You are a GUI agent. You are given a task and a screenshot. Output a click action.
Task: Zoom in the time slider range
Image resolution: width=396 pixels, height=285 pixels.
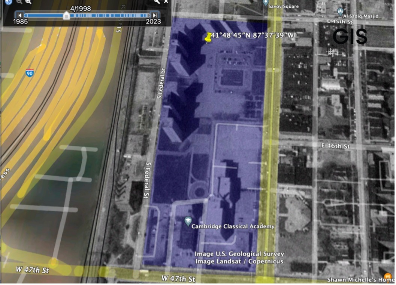28,2
